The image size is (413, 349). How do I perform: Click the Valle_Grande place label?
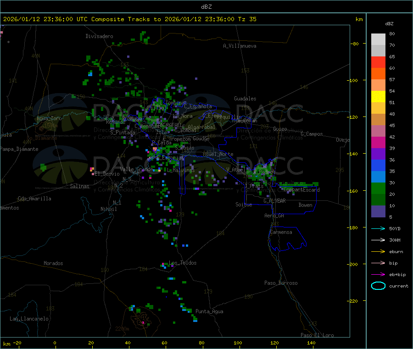point(136,169)
